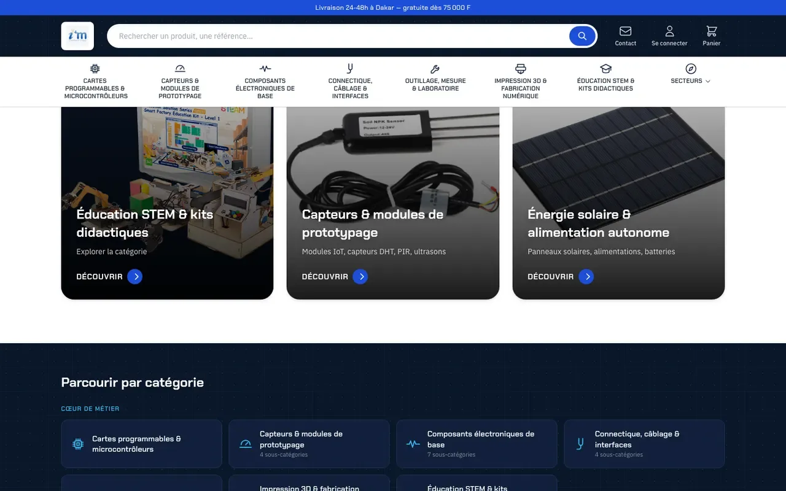Click the graduation cap icon above Éducation STEM menu
This screenshot has height=491, width=786.
606,69
